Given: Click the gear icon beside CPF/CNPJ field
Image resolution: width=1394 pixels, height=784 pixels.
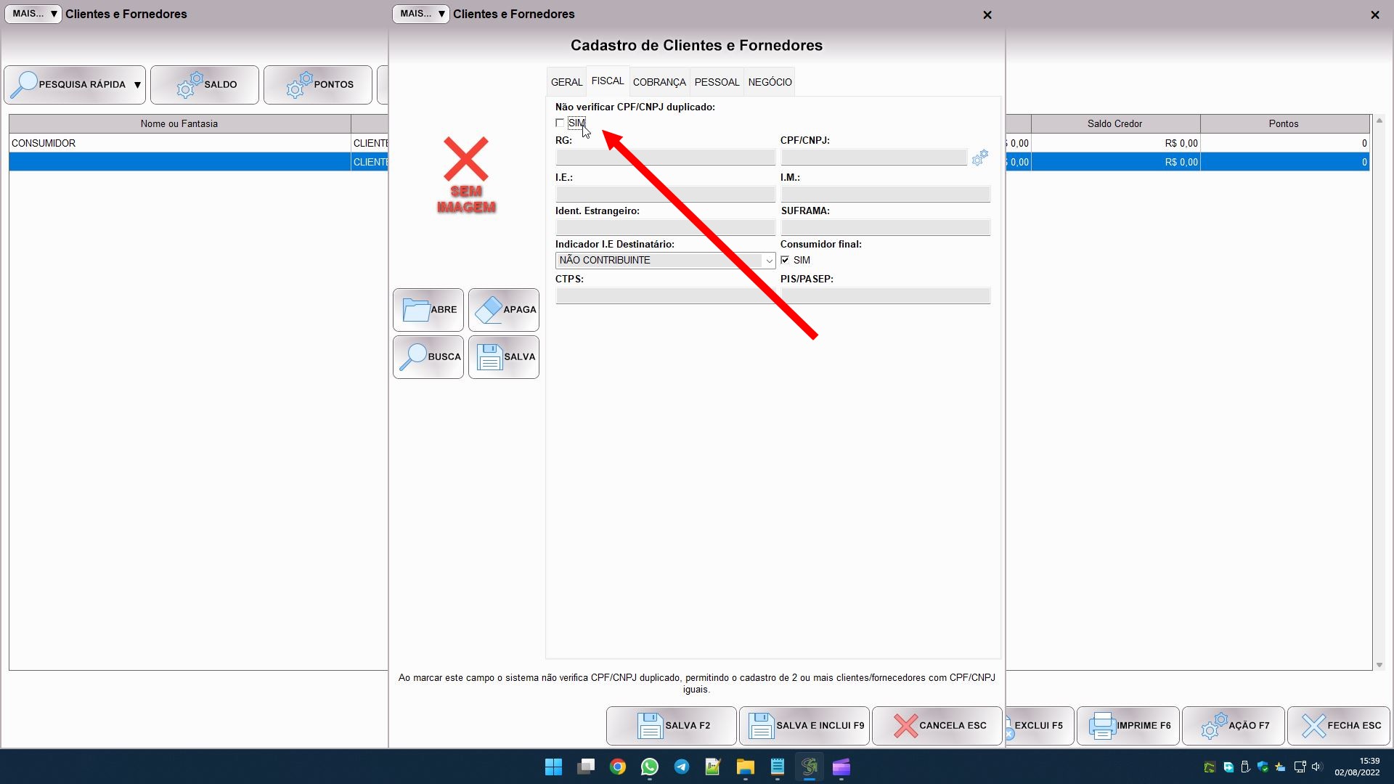Looking at the screenshot, I should click(x=979, y=158).
